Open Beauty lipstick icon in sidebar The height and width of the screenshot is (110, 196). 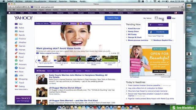coord(16,53)
